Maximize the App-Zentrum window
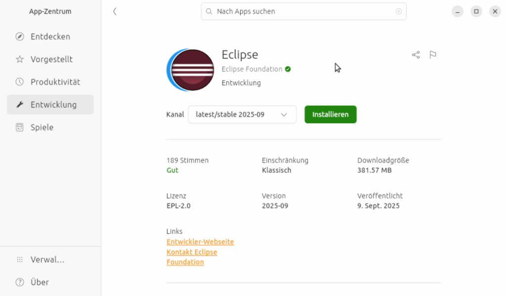The image size is (506, 296). pyautogui.click(x=476, y=11)
